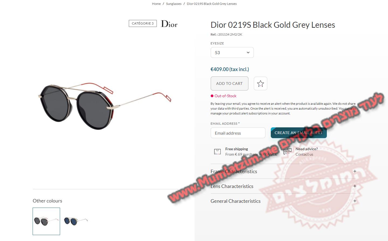388x241 pixels.
Task: Select the black grey colour thumbnail
Action: [46, 221]
